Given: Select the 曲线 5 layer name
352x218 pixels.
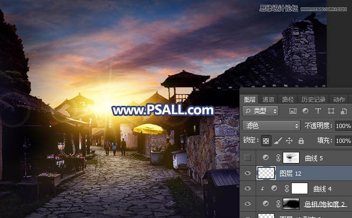Looking at the screenshot, I should (x=313, y=158).
